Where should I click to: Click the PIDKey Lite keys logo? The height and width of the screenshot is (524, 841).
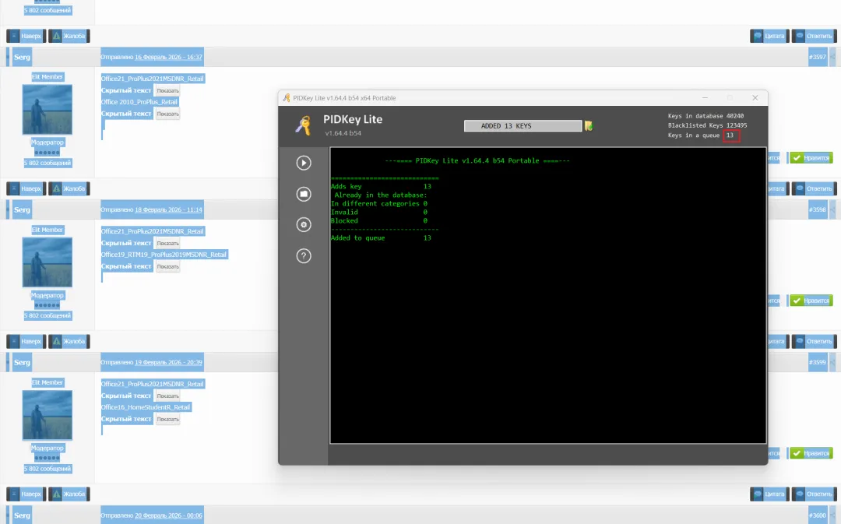(x=304, y=125)
